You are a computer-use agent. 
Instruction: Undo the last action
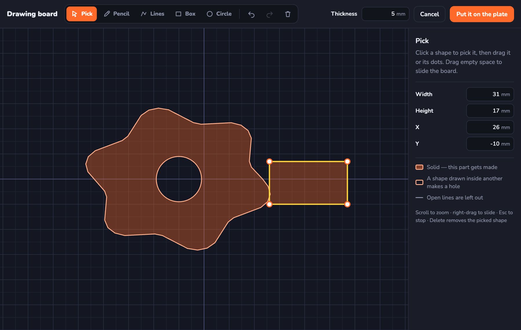251,14
